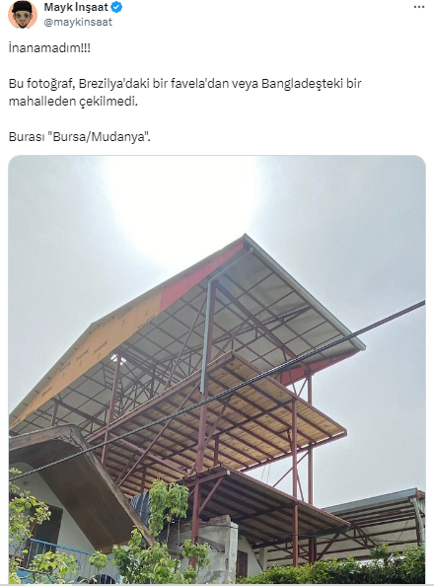This screenshot has height=586, width=434.
Task: Open the Mayk İnşaat profile avatar
Action: pyautogui.click(x=23, y=14)
